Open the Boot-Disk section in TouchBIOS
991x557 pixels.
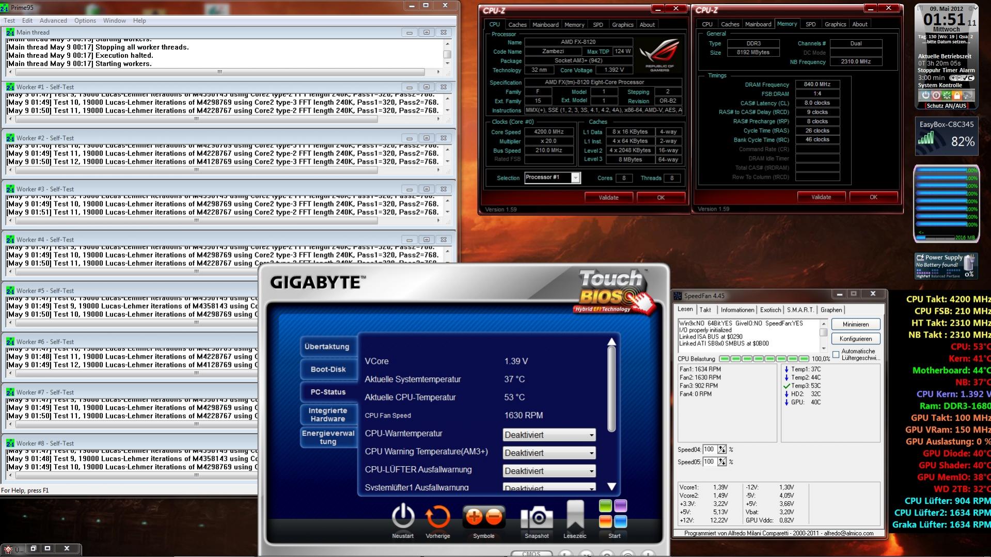[328, 369]
